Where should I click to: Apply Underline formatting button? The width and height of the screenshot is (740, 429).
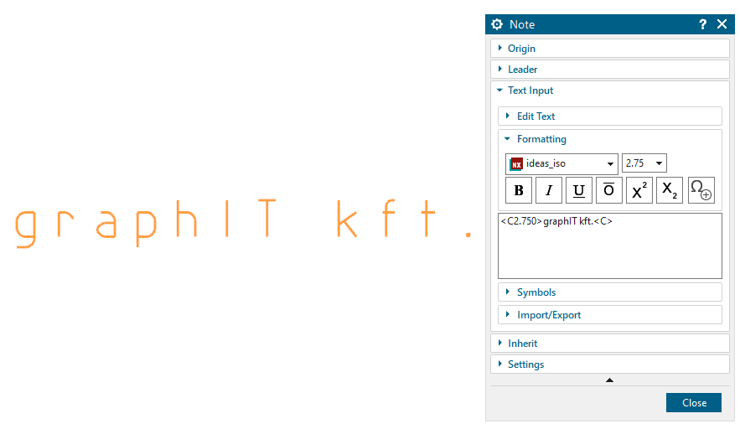[x=578, y=191]
